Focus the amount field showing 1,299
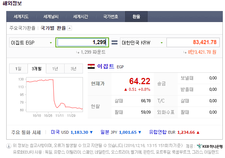Screen dimensions: 225x158 (82, 42)
